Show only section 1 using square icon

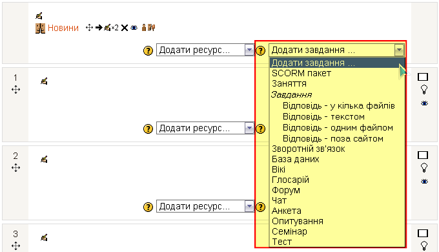pos(423,77)
